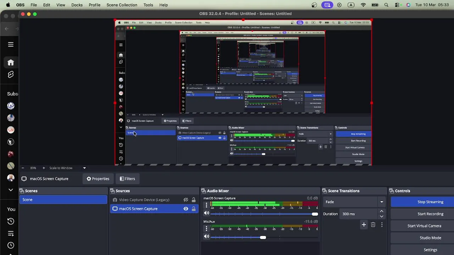Launch Siri from the menu bar
The width and height of the screenshot is (454, 255).
point(408,5)
